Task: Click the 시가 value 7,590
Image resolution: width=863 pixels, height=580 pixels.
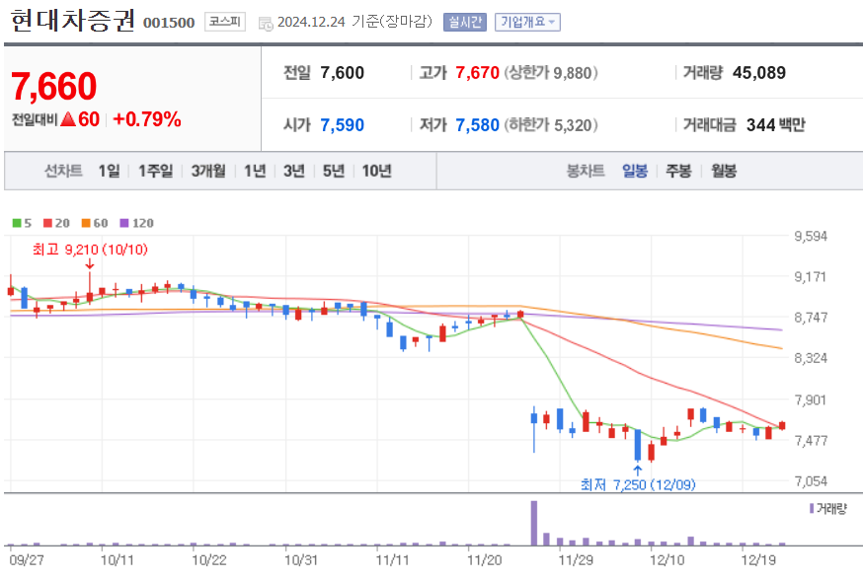Action: [x=342, y=125]
